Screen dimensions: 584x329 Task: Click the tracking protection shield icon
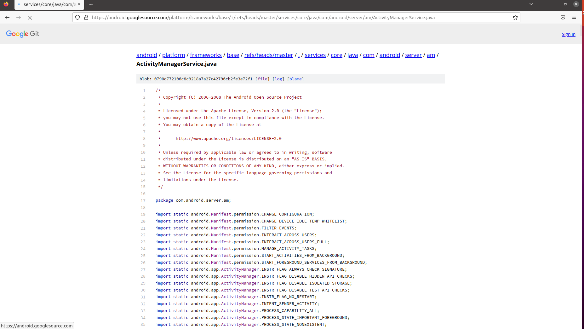(x=77, y=17)
